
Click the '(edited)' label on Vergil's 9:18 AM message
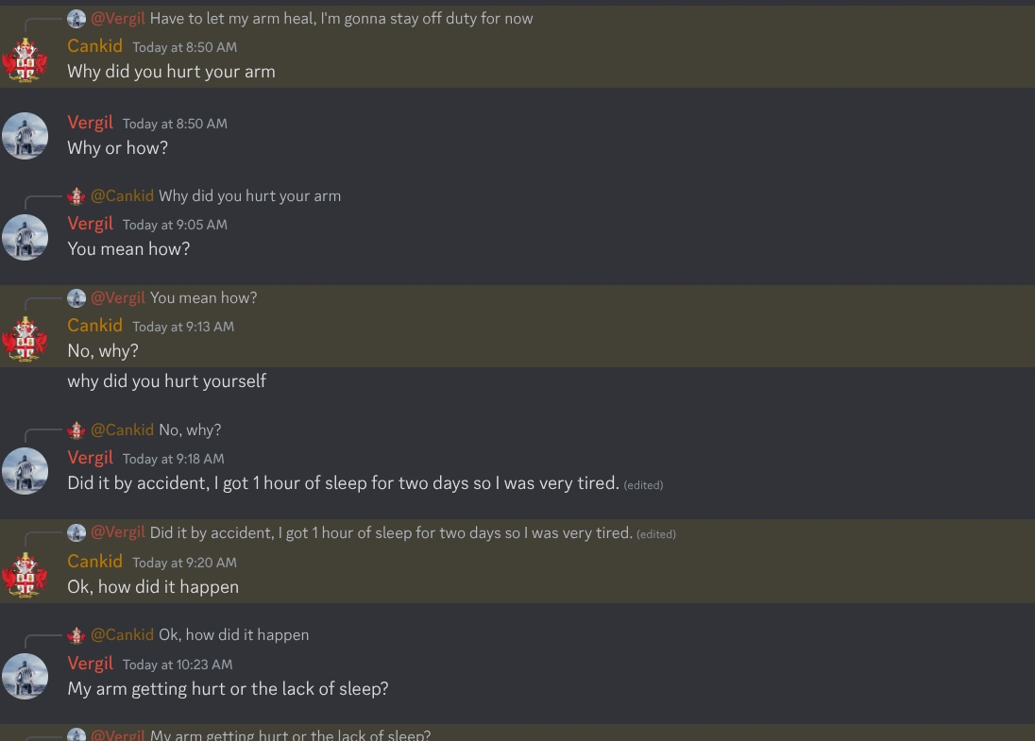(x=642, y=483)
